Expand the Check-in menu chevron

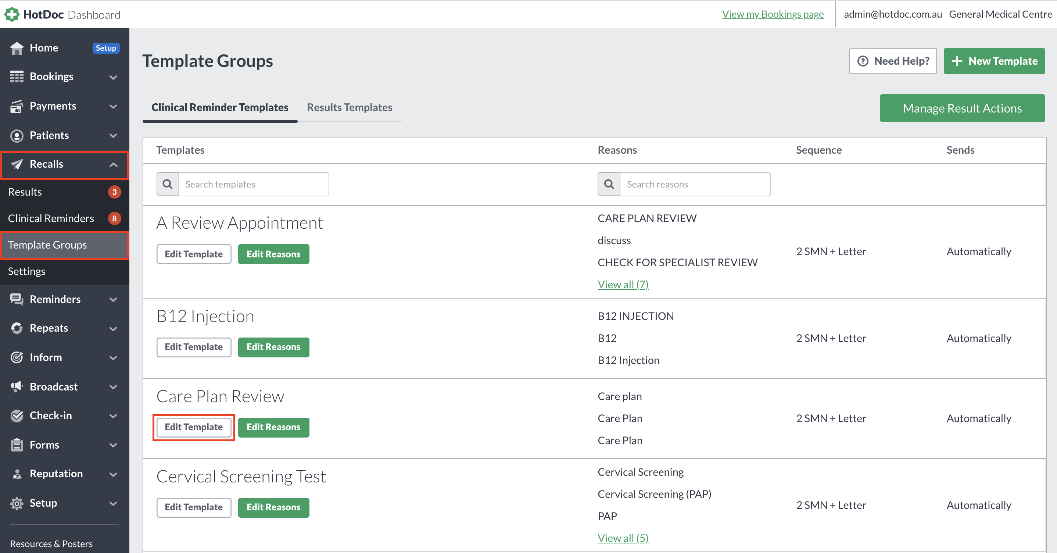[113, 416]
